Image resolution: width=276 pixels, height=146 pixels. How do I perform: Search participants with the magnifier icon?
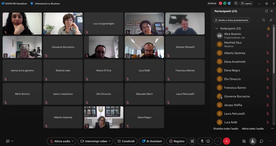[264, 20]
